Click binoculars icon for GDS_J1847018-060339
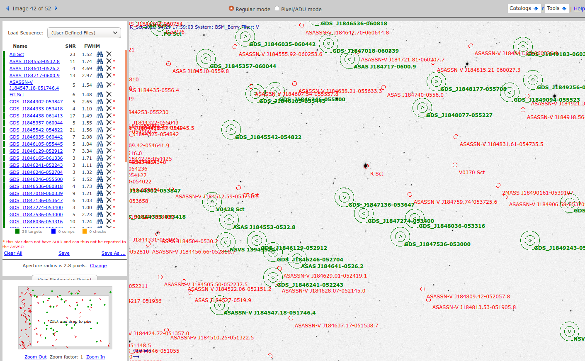The width and height of the screenshot is (585, 361). (x=100, y=193)
